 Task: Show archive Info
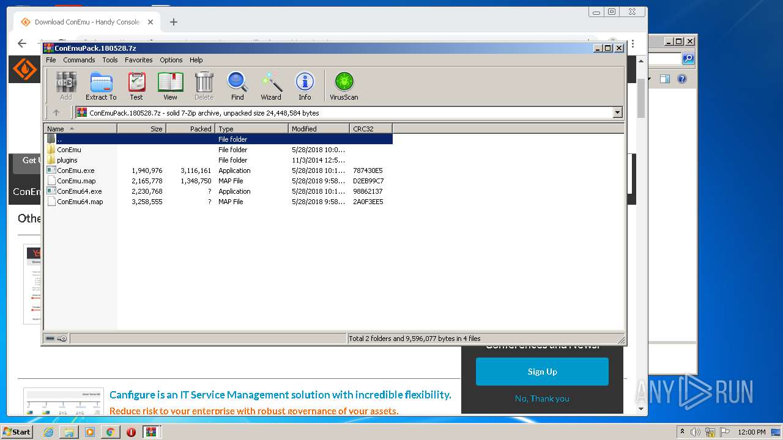click(x=305, y=86)
